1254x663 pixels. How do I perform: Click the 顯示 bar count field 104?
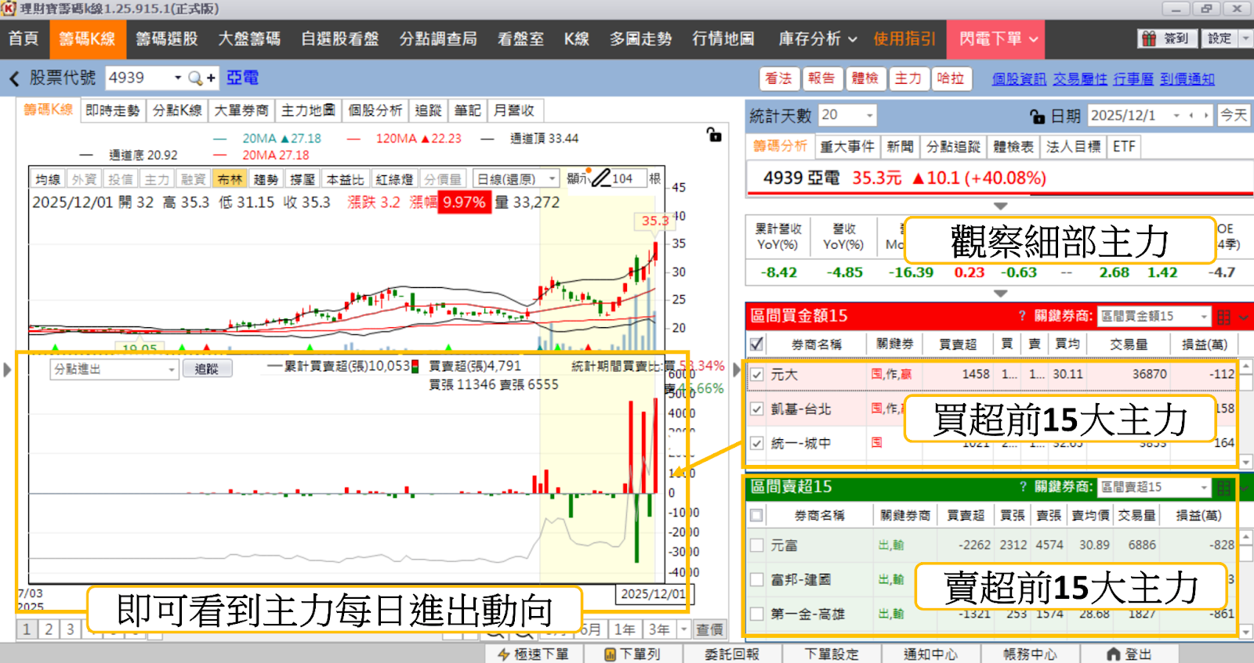[x=629, y=178]
